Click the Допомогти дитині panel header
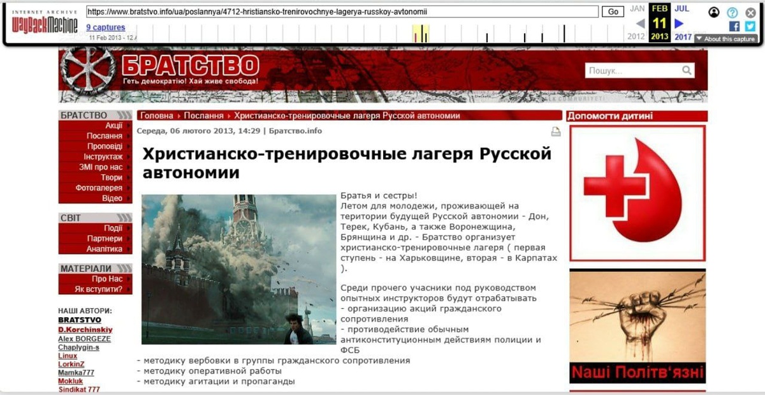Screen dimensions: 765x395 (637, 116)
